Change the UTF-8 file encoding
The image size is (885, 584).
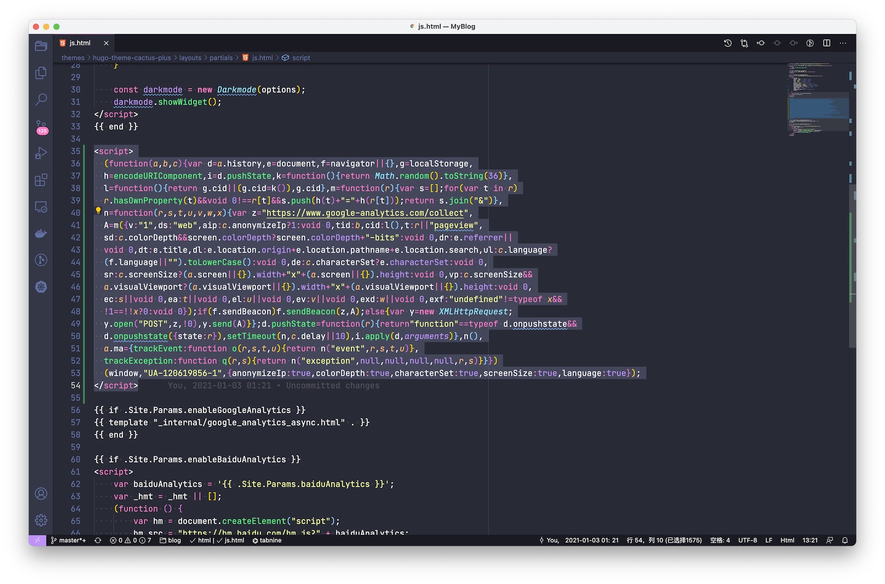pos(747,540)
